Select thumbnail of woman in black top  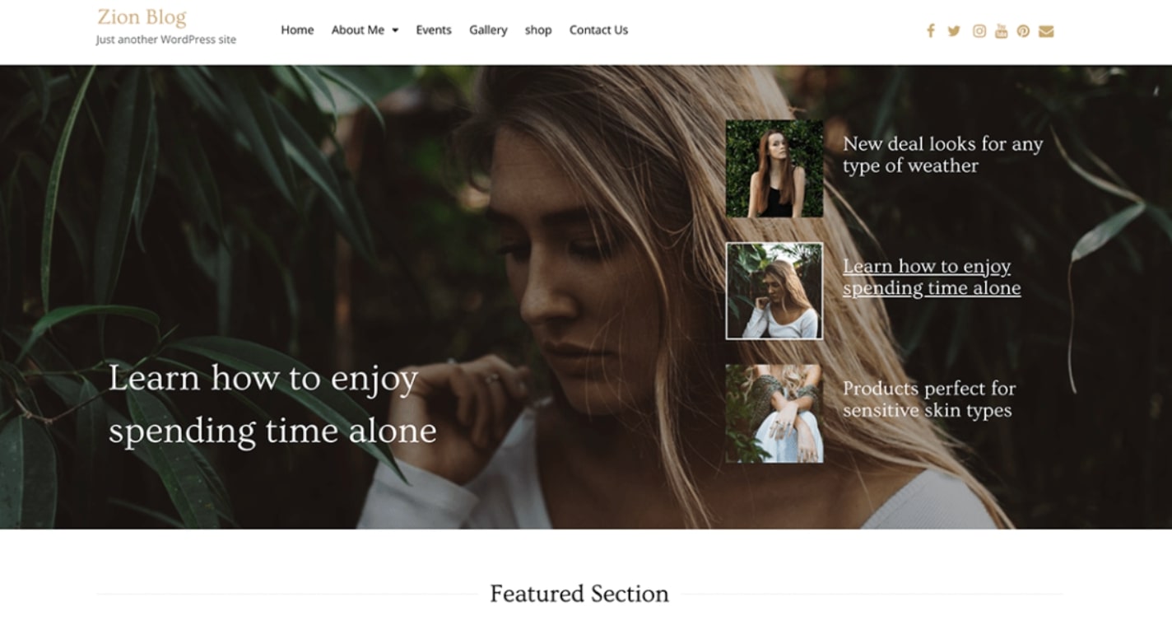point(774,169)
